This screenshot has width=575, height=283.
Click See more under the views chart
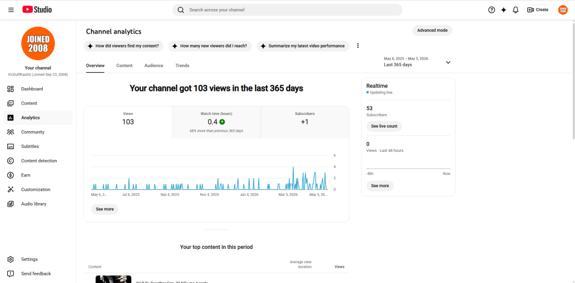105,209
